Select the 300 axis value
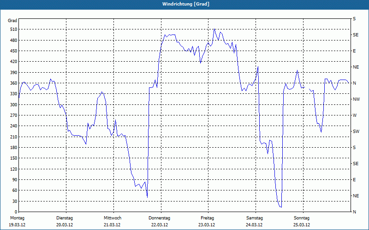The width and height of the screenshot is (369, 230). (x=14, y=105)
